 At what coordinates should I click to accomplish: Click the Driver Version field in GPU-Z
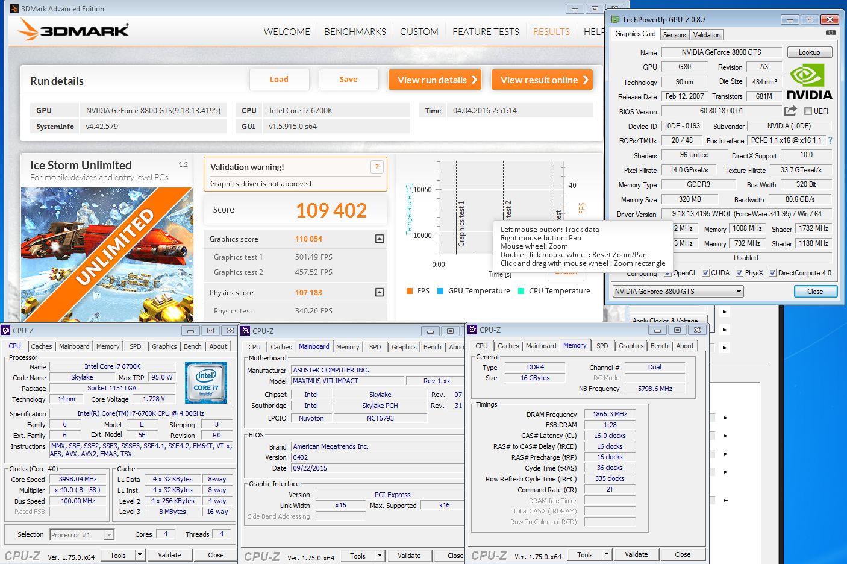pyautogui.click(x=746, y=214)
